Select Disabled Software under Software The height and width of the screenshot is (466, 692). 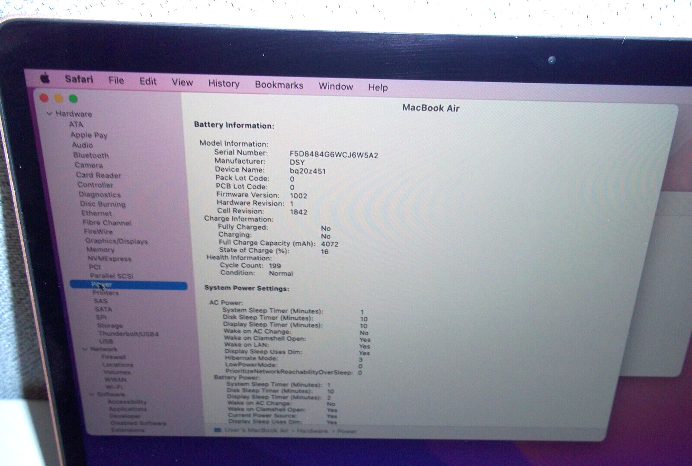(x=138, y=423)
